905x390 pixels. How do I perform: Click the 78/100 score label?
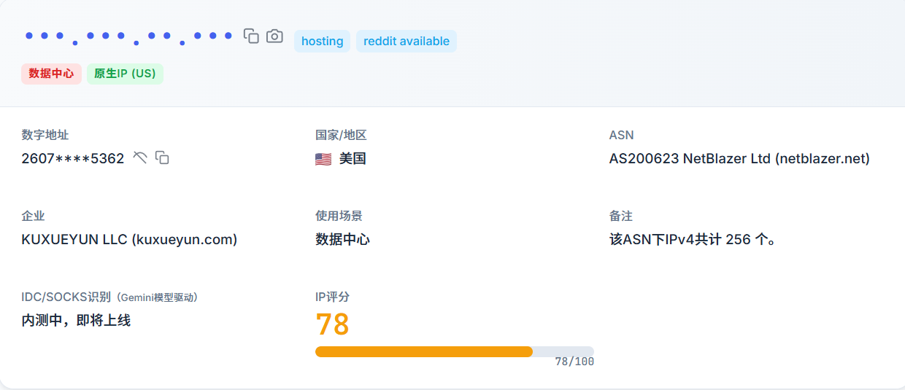[x=574, y=362]
